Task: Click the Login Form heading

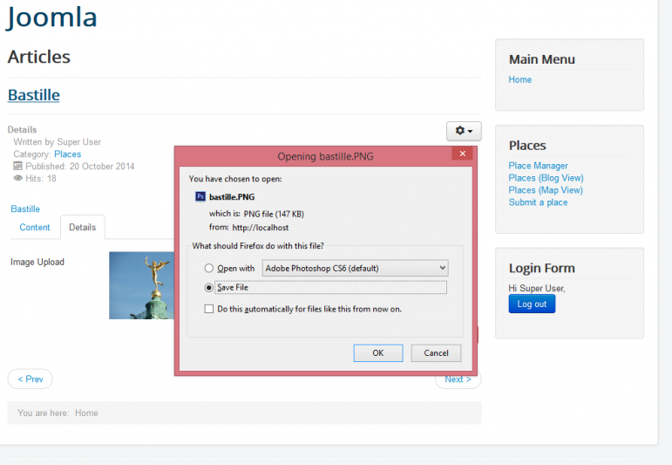Action: (542, 268)
